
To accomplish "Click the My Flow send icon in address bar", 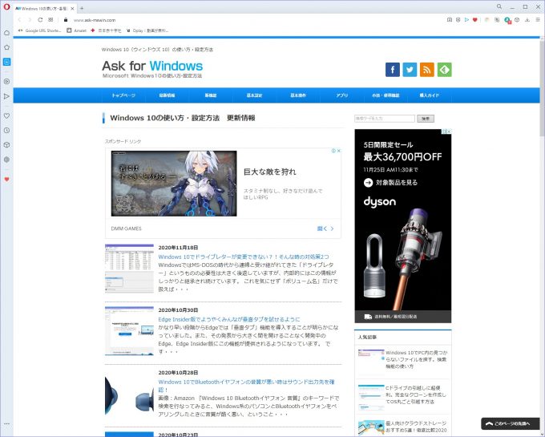I will coord(466,20).
